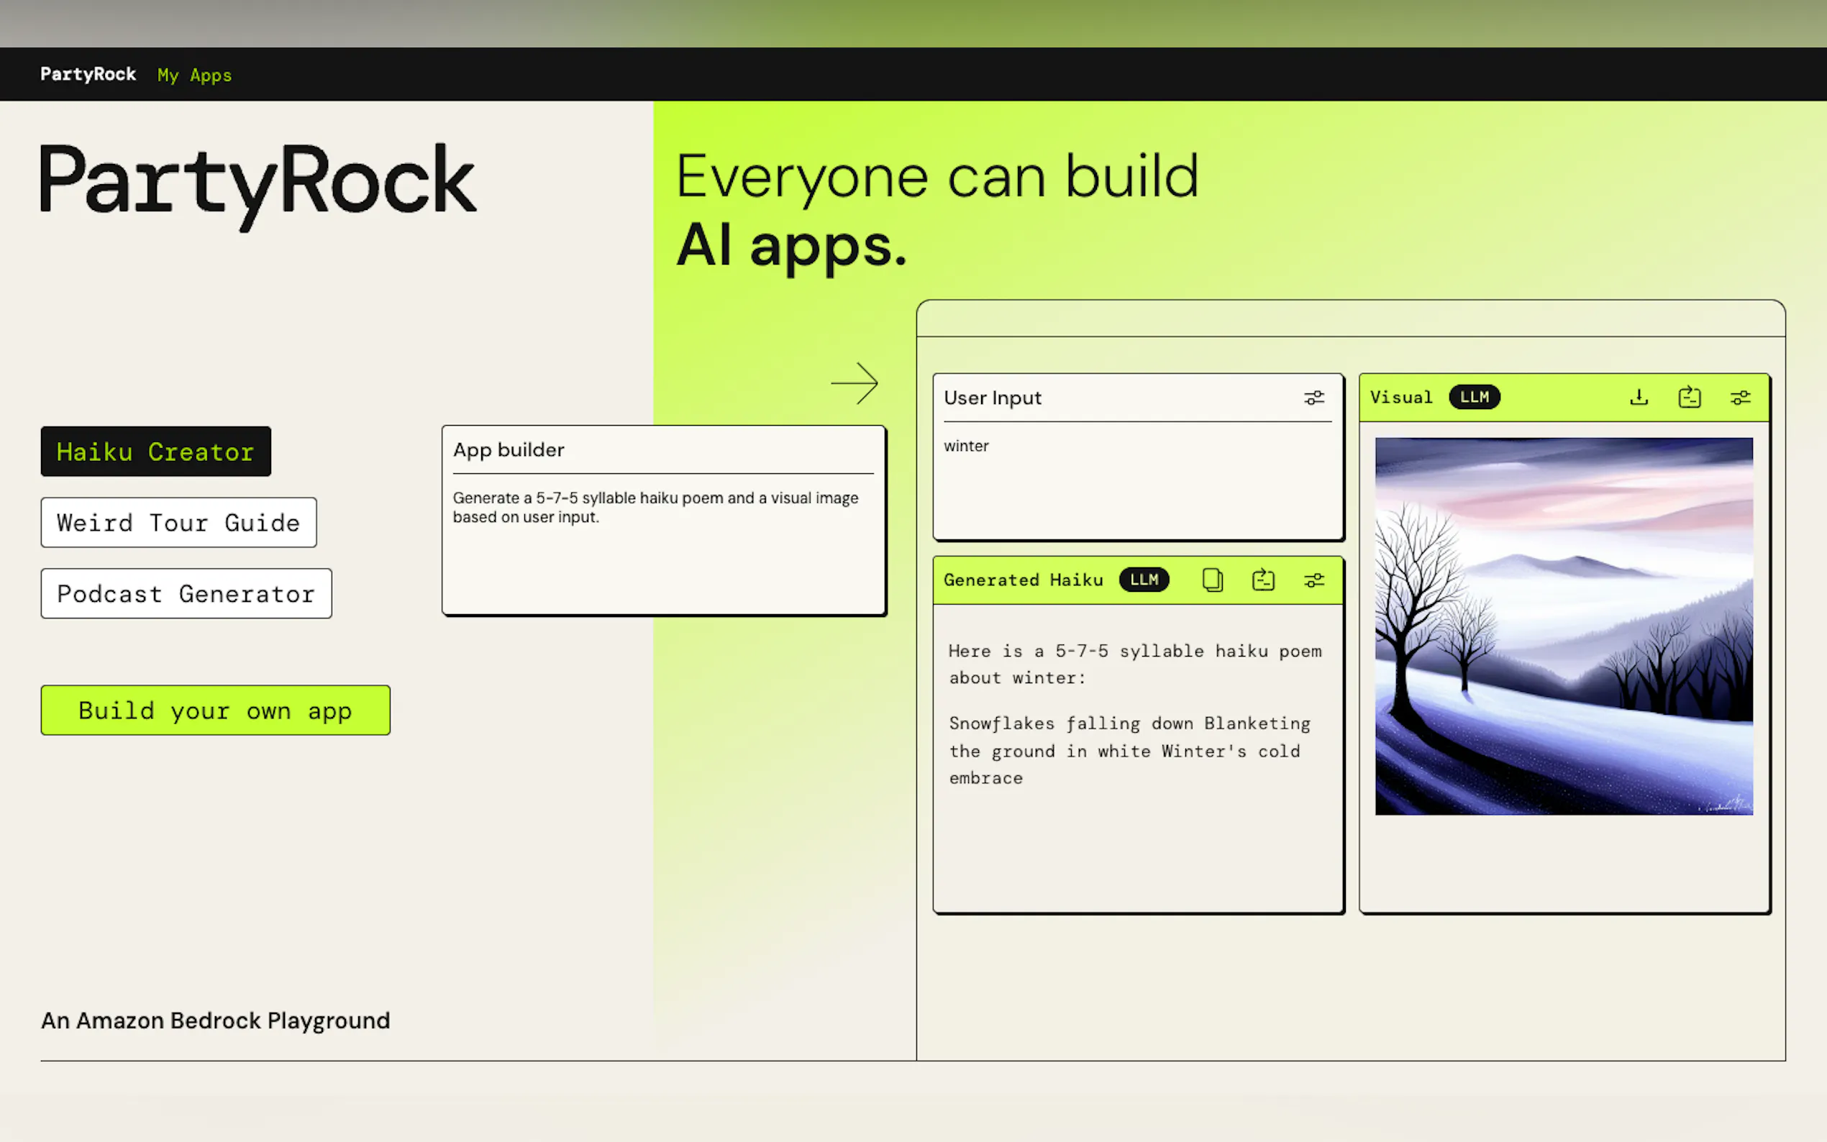Click regenerate icon on Generated Haiku
This screenshot has height=1142, width=1827.
coord(1263,580)
